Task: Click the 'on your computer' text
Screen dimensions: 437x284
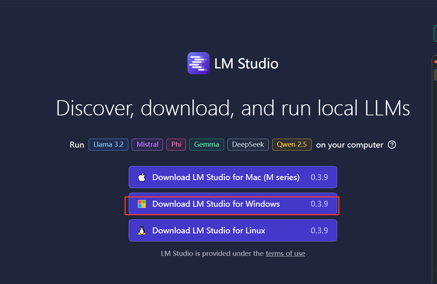Action: [x=349, y=145]
